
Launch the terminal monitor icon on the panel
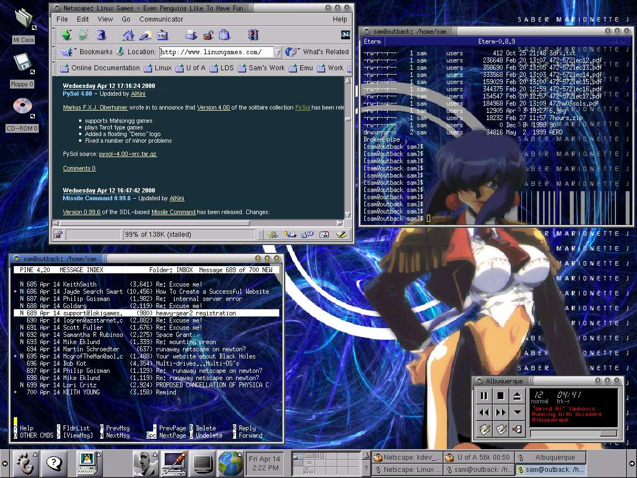(x=202, y=463)
